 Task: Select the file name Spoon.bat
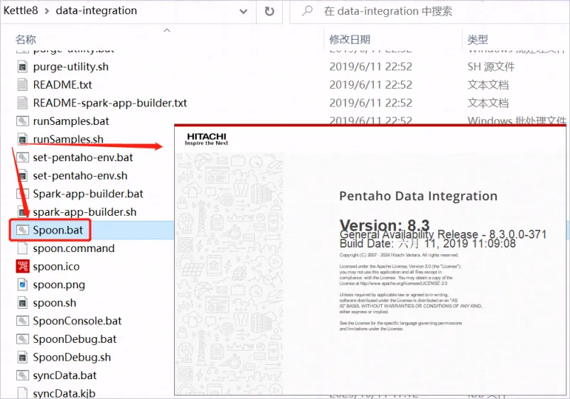coord(58,230)
